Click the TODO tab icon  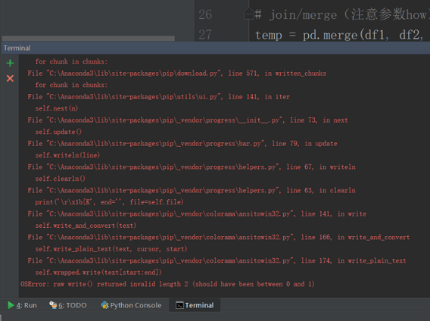tap(53, 305)
